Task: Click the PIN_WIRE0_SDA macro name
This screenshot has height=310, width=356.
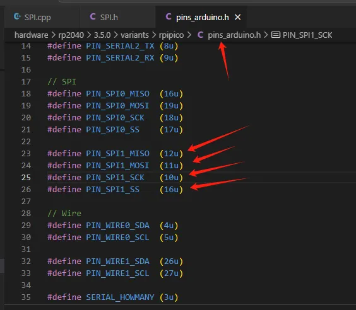Action: [x=117, y=225]
